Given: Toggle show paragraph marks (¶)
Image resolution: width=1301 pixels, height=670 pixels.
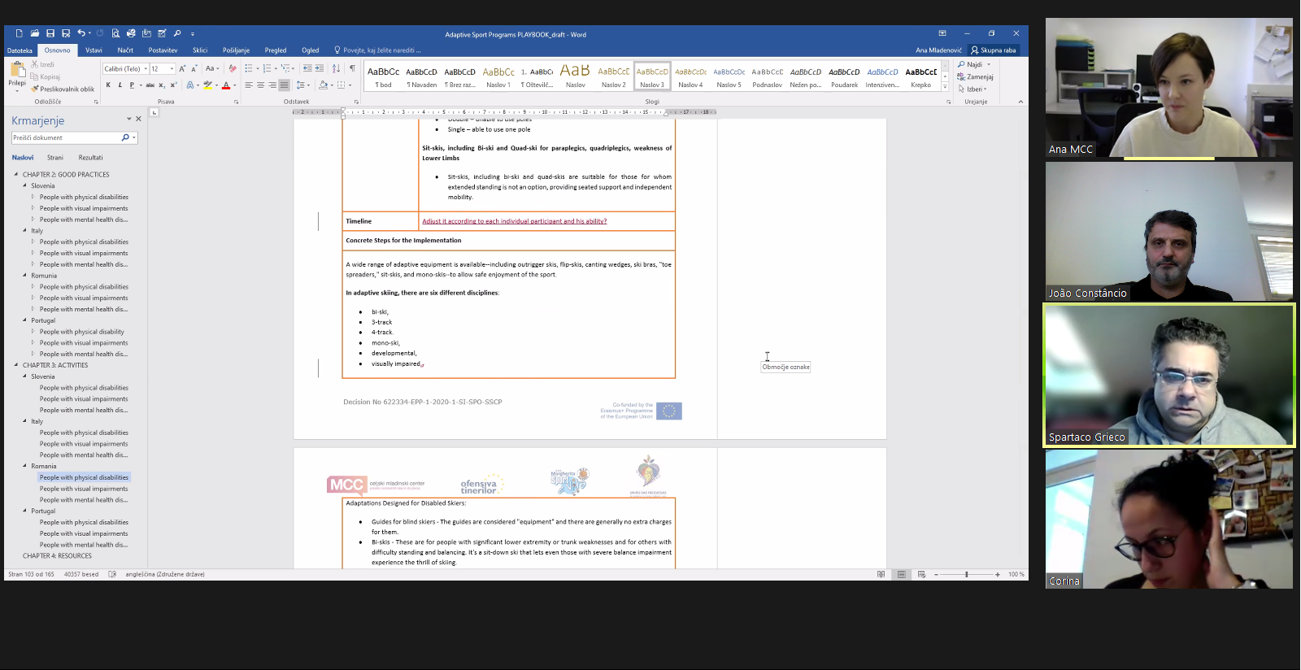Looking at the screenshot, I should point(352,68).
